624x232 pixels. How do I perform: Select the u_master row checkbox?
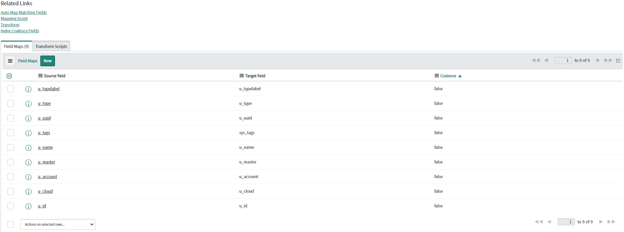(11, 162)
